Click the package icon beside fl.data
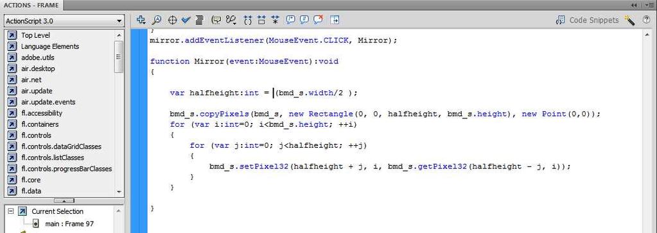This screenshot has height=233, width=657. [x=13, y=191]
